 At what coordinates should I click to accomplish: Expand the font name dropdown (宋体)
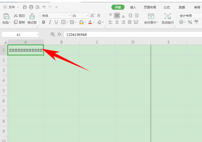tap(70, 16)
